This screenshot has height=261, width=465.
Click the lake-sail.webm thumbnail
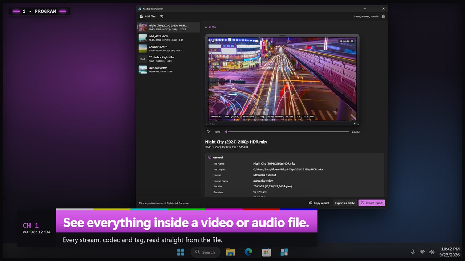click(143, 69)
